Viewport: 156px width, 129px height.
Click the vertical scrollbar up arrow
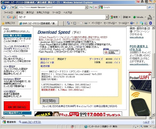(x=153, y=28)
